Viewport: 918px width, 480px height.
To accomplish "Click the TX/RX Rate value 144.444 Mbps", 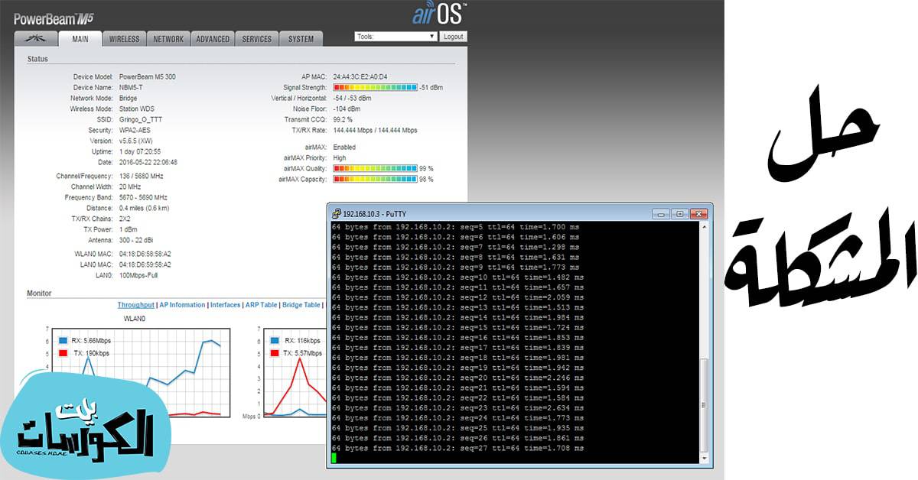I will [376, 130].
